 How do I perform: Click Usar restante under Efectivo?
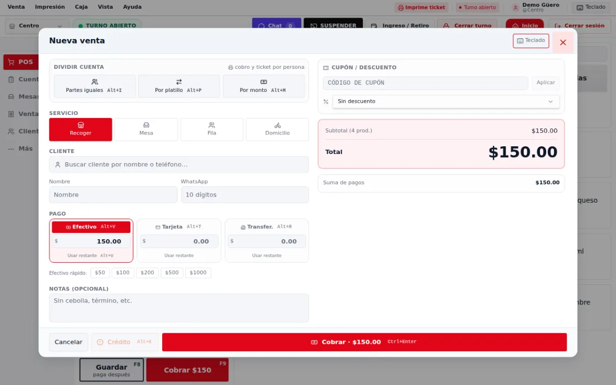point(91,256)
